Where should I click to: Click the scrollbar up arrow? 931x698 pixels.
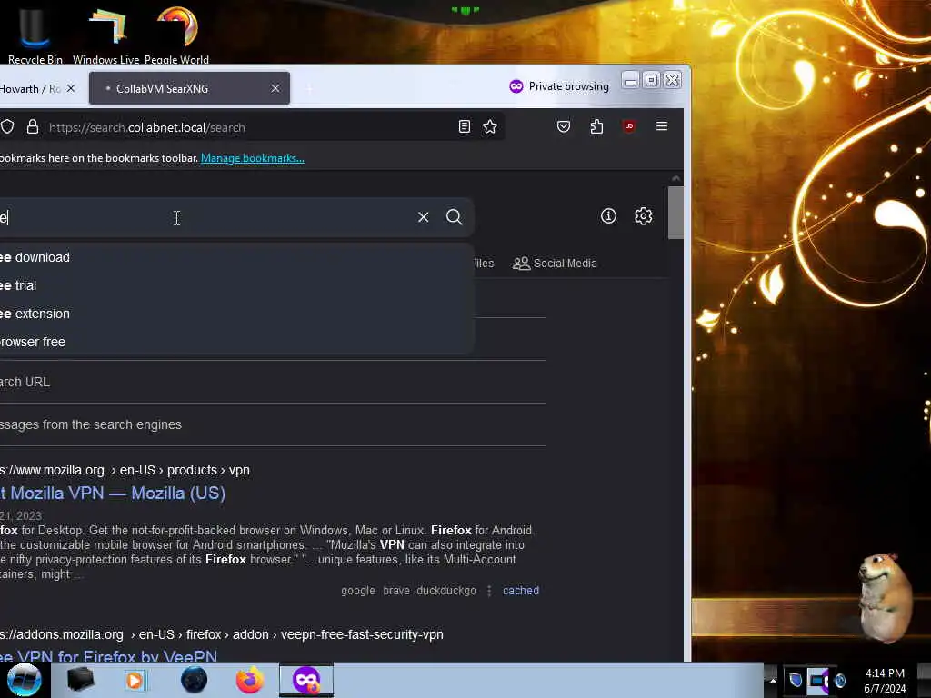(676, 178)
